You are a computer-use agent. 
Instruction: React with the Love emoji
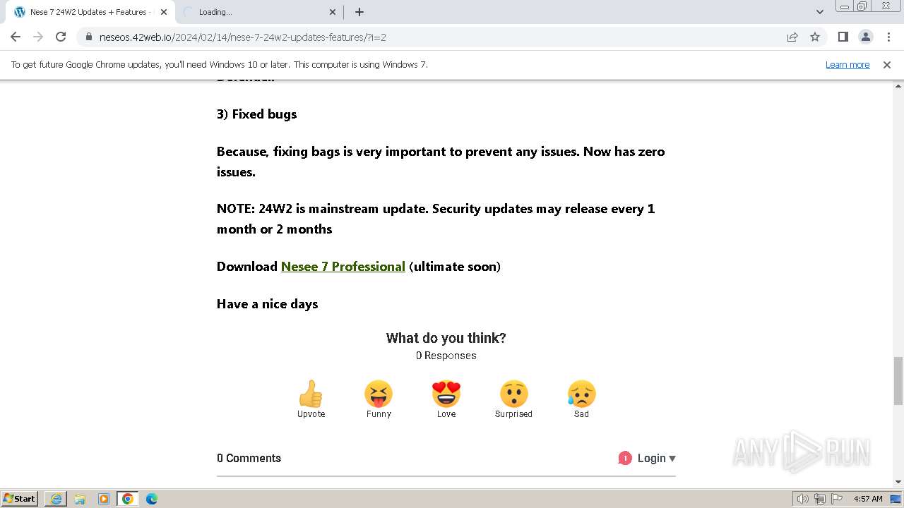click(x=446, y=399)
